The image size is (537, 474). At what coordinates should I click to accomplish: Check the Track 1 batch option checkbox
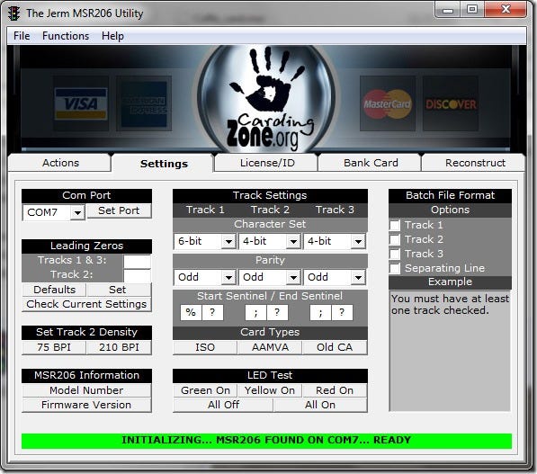395,226
